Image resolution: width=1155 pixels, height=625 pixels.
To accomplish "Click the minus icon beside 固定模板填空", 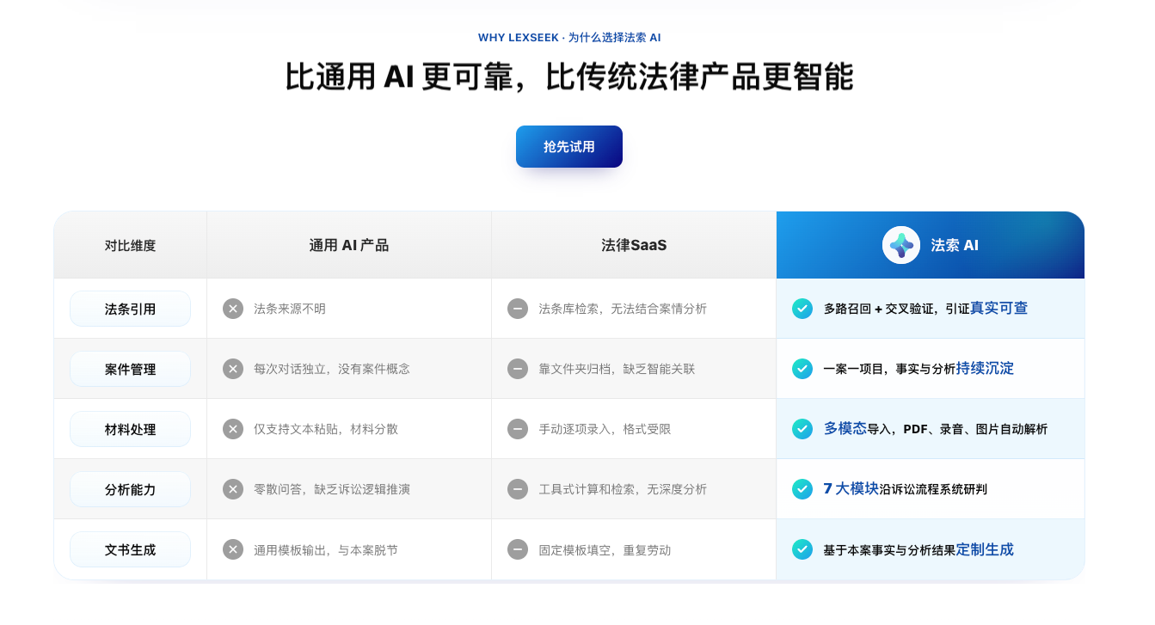I will (518, 549).
